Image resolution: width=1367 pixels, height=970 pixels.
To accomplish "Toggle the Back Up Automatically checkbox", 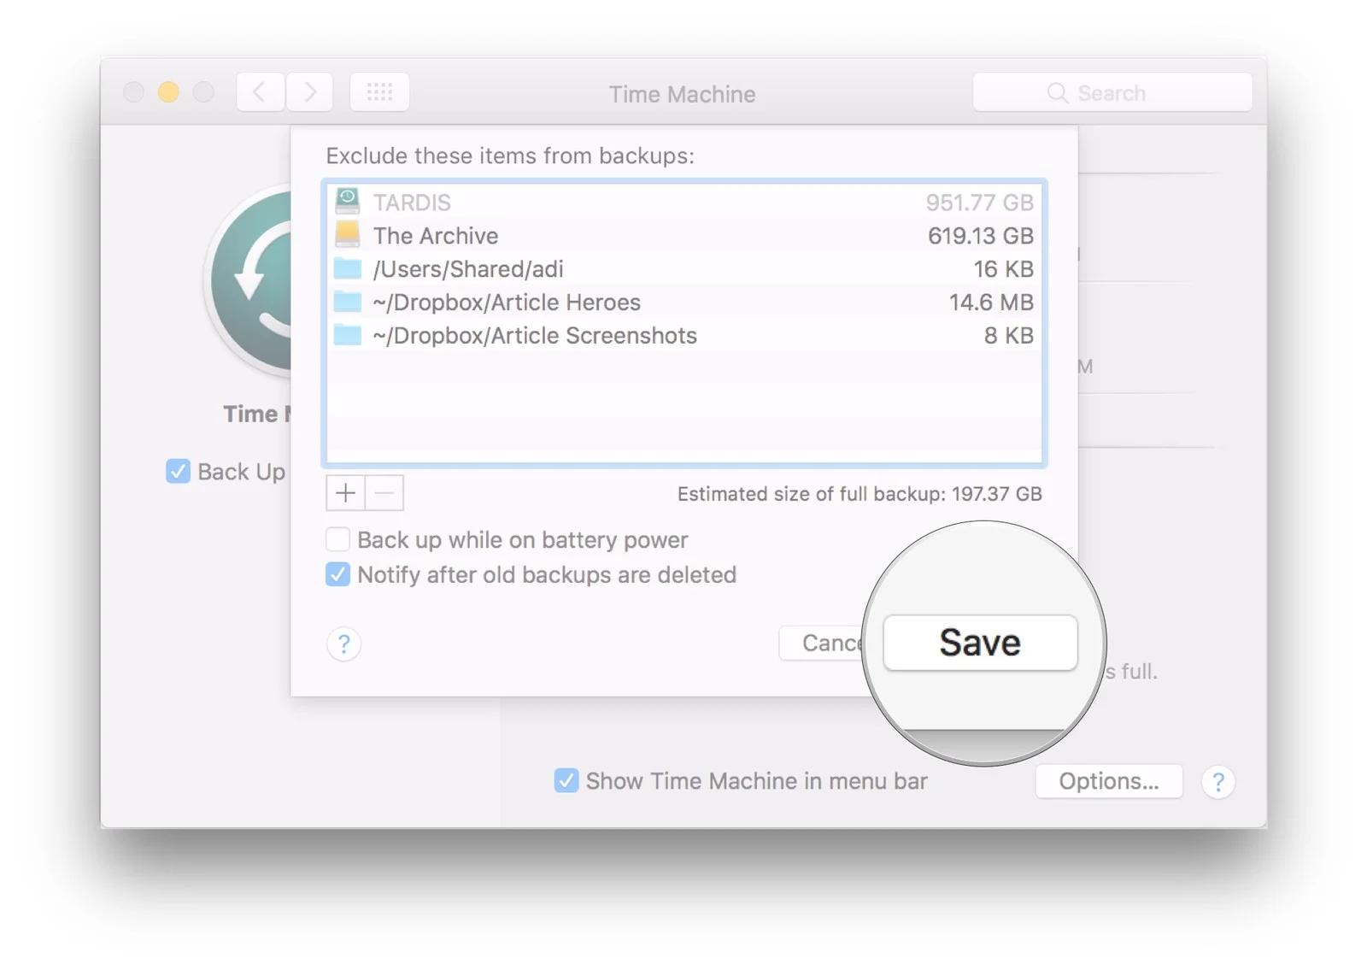I will click(178, 471).
